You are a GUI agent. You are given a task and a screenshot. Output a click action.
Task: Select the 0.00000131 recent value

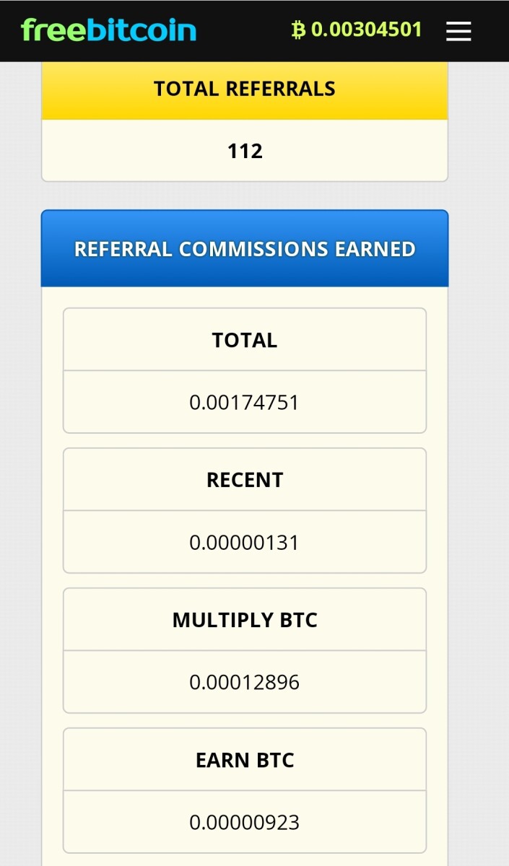tap(244, 542)
